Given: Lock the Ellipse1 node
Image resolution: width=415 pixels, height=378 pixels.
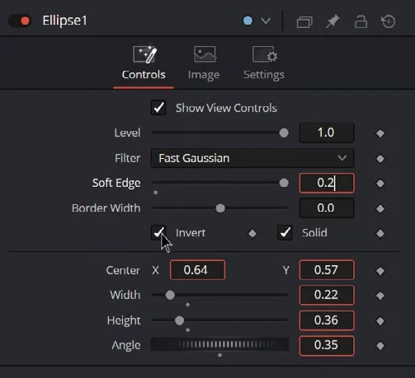Looking at the screenshot, I should tap(361, 21).
